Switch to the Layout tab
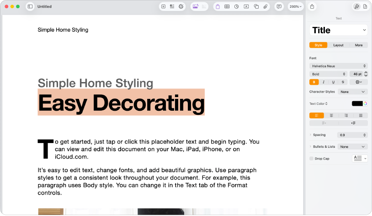The height and width of the screenshot is (216, 372). [x=338, y=45]
